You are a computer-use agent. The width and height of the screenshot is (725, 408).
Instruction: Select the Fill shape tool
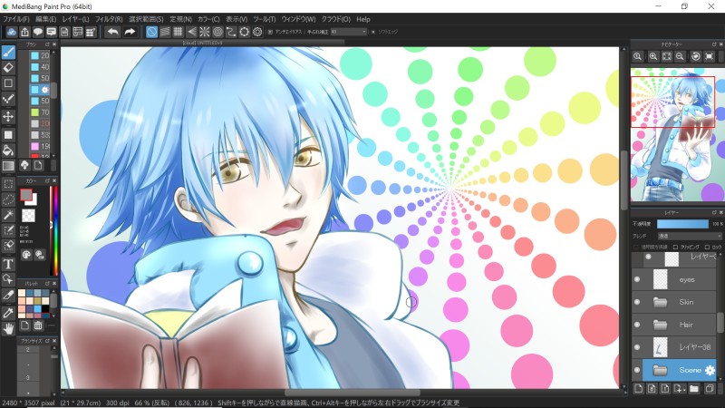tap(8, 134)
